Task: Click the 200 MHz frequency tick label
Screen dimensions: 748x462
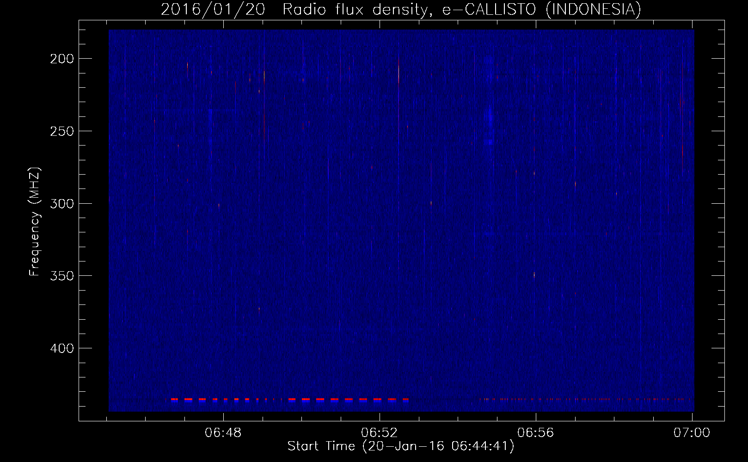Action: coord(62,59)
